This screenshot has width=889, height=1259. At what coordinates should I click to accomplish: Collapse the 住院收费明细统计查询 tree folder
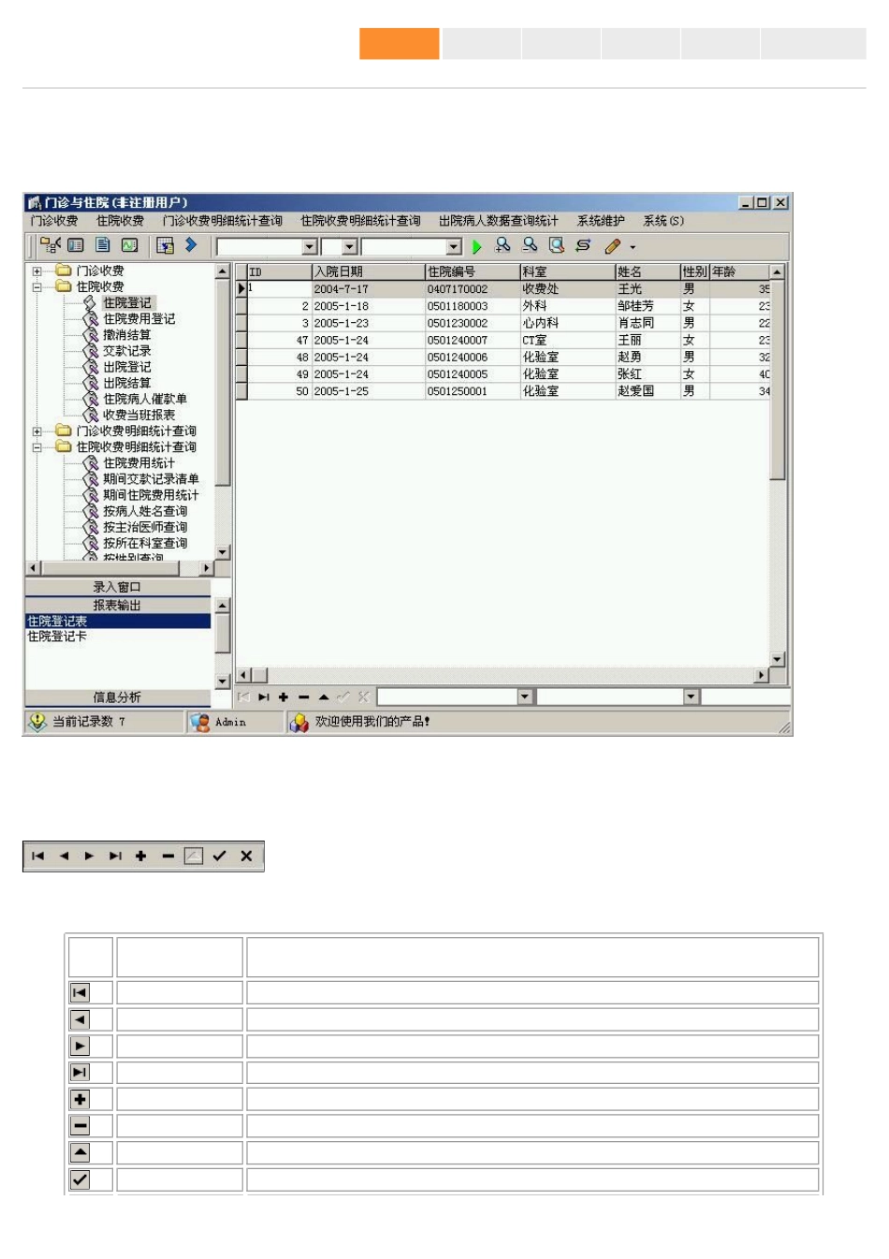tap(37, 447)
